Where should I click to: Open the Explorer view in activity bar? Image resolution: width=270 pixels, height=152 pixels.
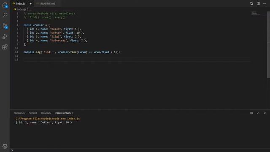[x=5, y=5]
